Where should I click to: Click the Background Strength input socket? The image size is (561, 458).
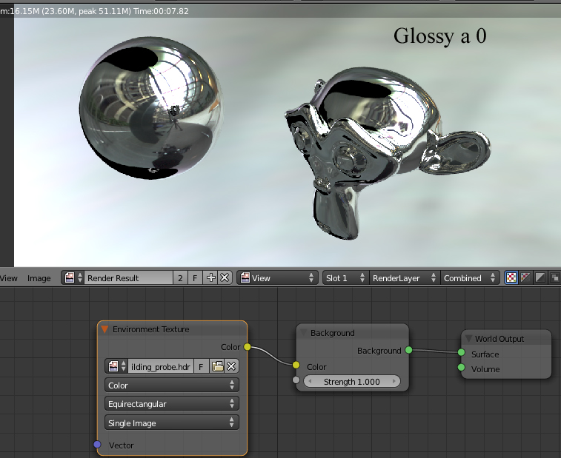point(296,380)
